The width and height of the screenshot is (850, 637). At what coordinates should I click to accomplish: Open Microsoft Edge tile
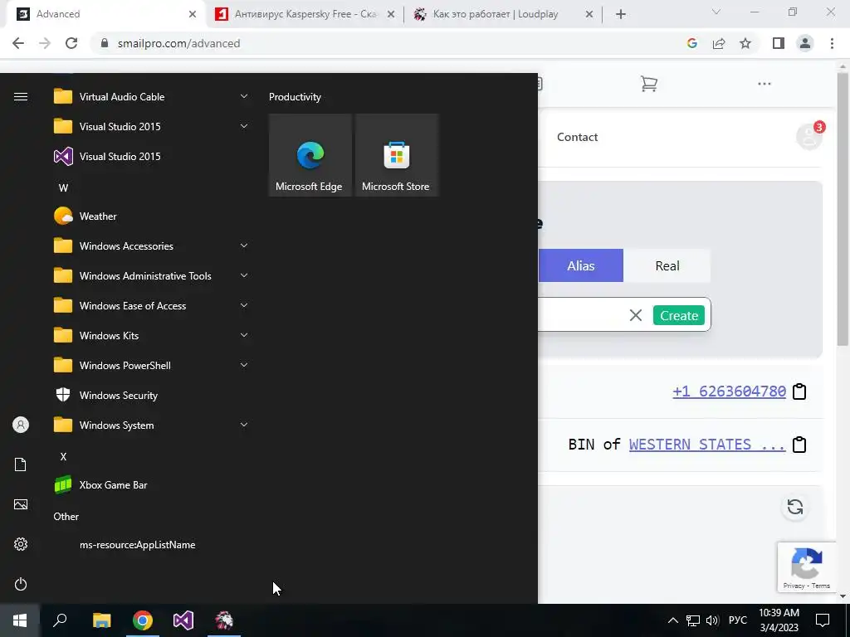pos(310,155)
